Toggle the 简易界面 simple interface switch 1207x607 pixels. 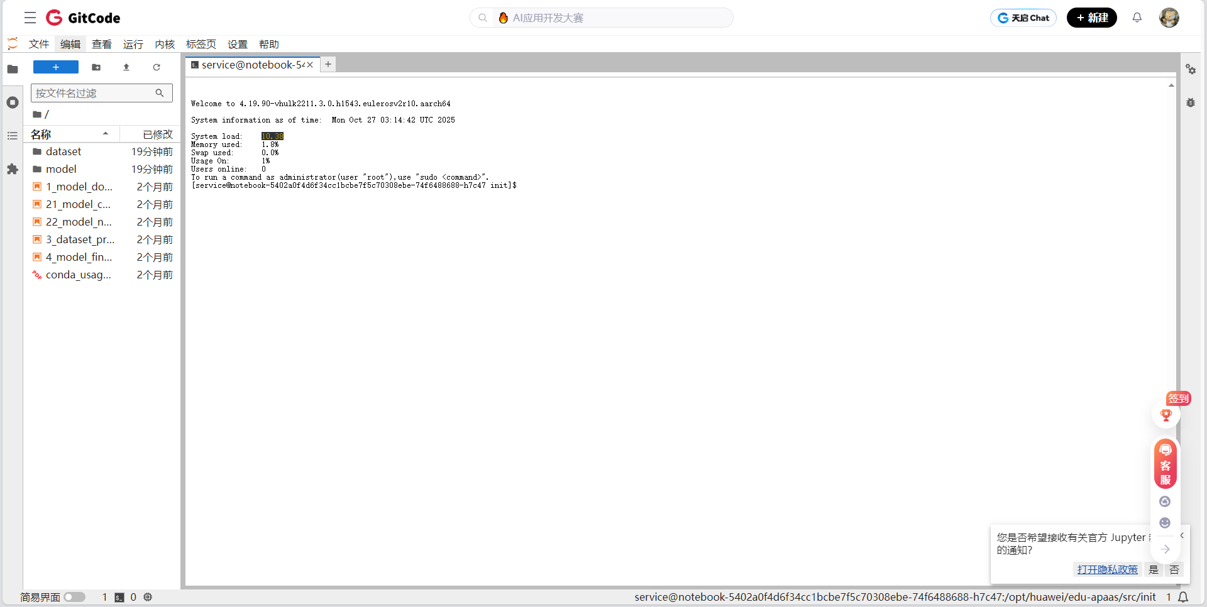74,597
